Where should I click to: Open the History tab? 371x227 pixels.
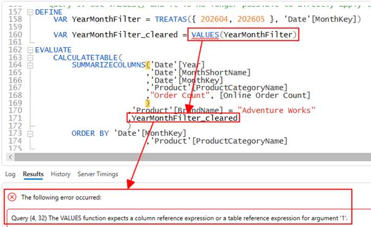pyautogui.click(x=61, y=174)
